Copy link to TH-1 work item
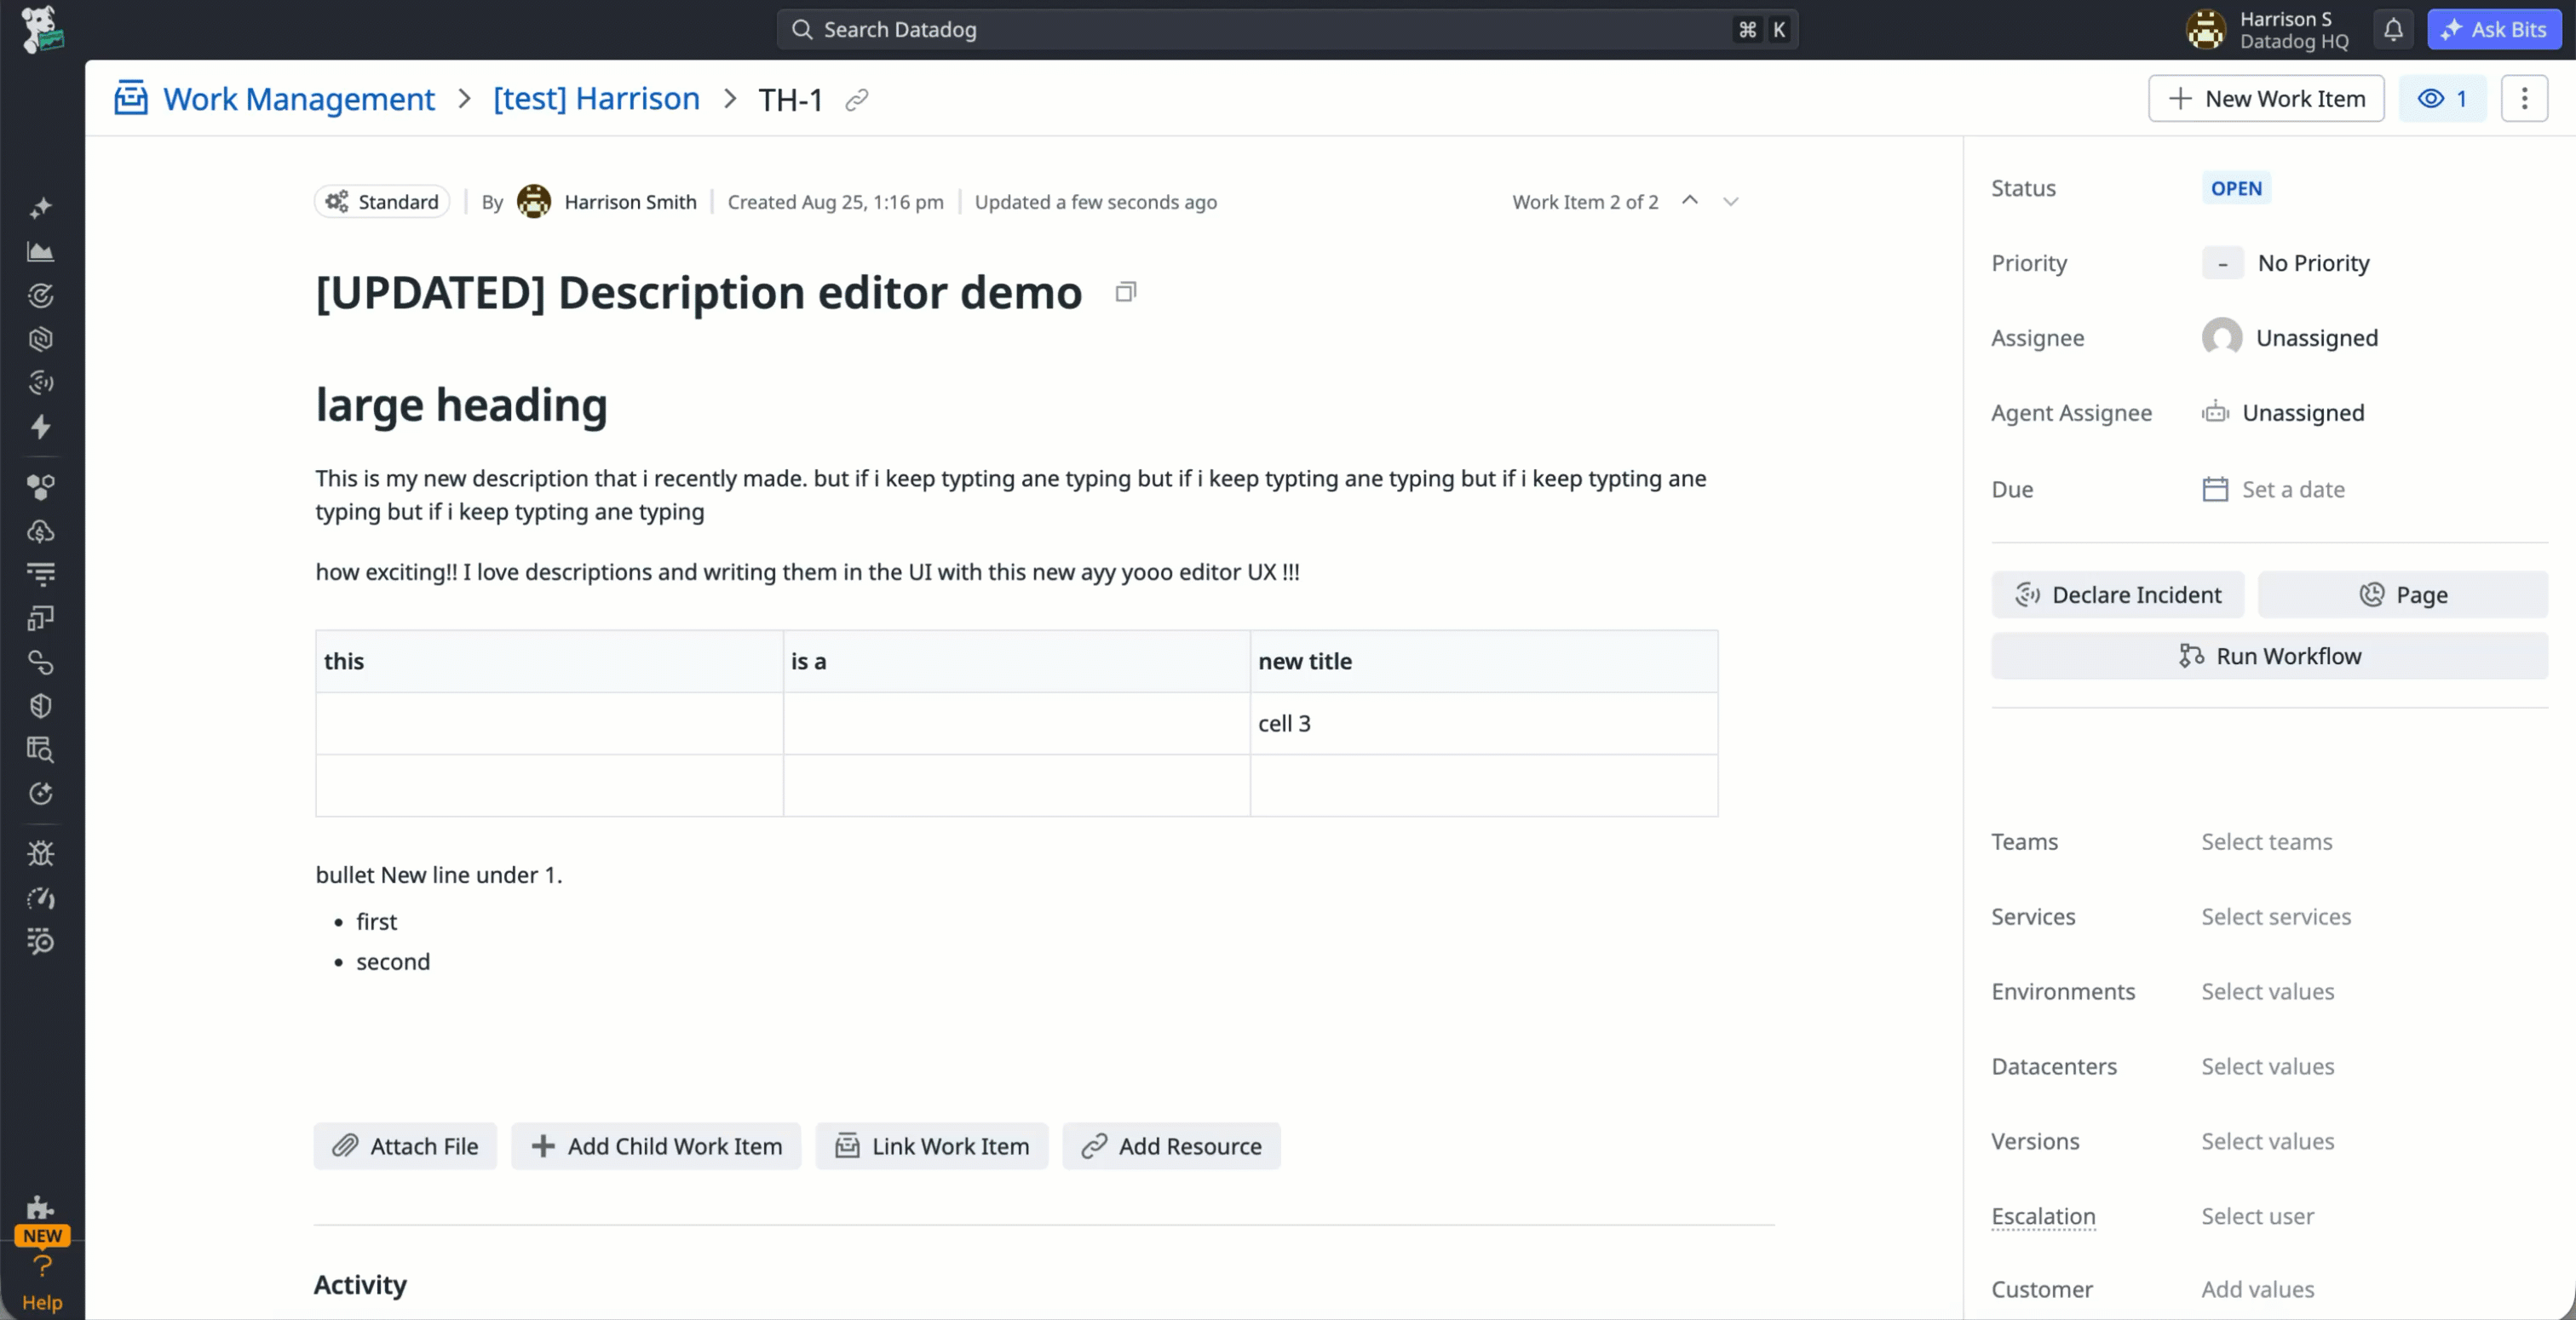 [x=857, y=100]
